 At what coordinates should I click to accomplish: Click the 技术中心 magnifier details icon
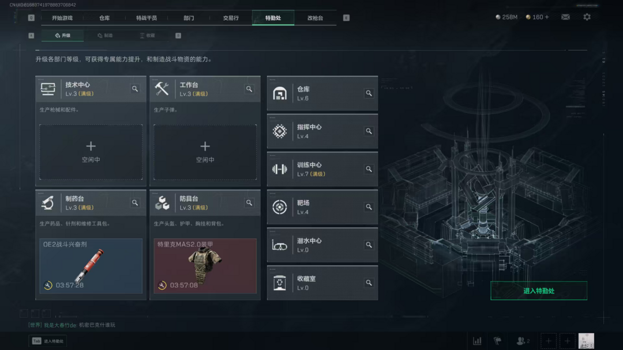tap(135, 89)
